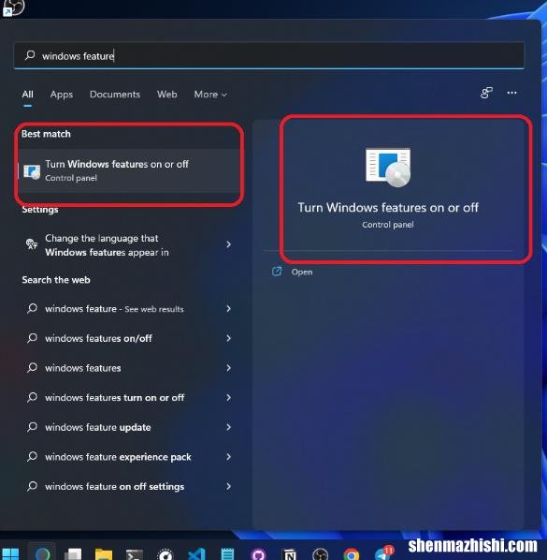Click the Windows features icon in best match
This screenshot has width=547, height=560.
coord(32,171)
